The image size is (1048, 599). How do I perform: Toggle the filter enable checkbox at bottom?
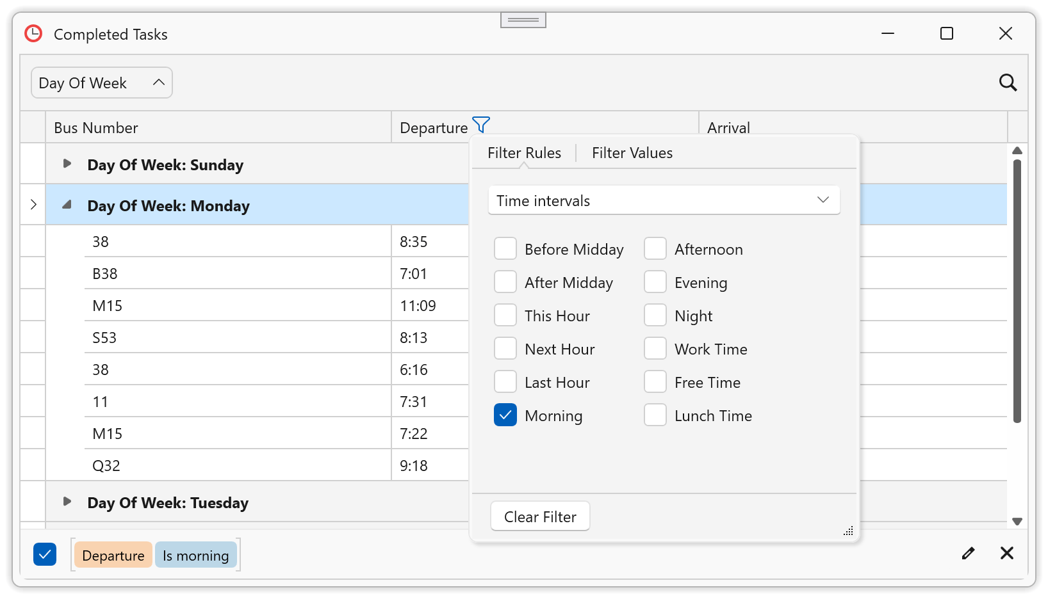coord(45,554)
